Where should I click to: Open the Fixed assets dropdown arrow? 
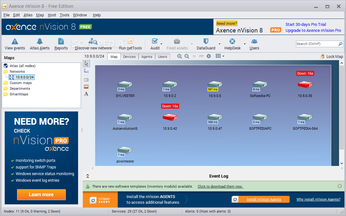click(192, 44)
